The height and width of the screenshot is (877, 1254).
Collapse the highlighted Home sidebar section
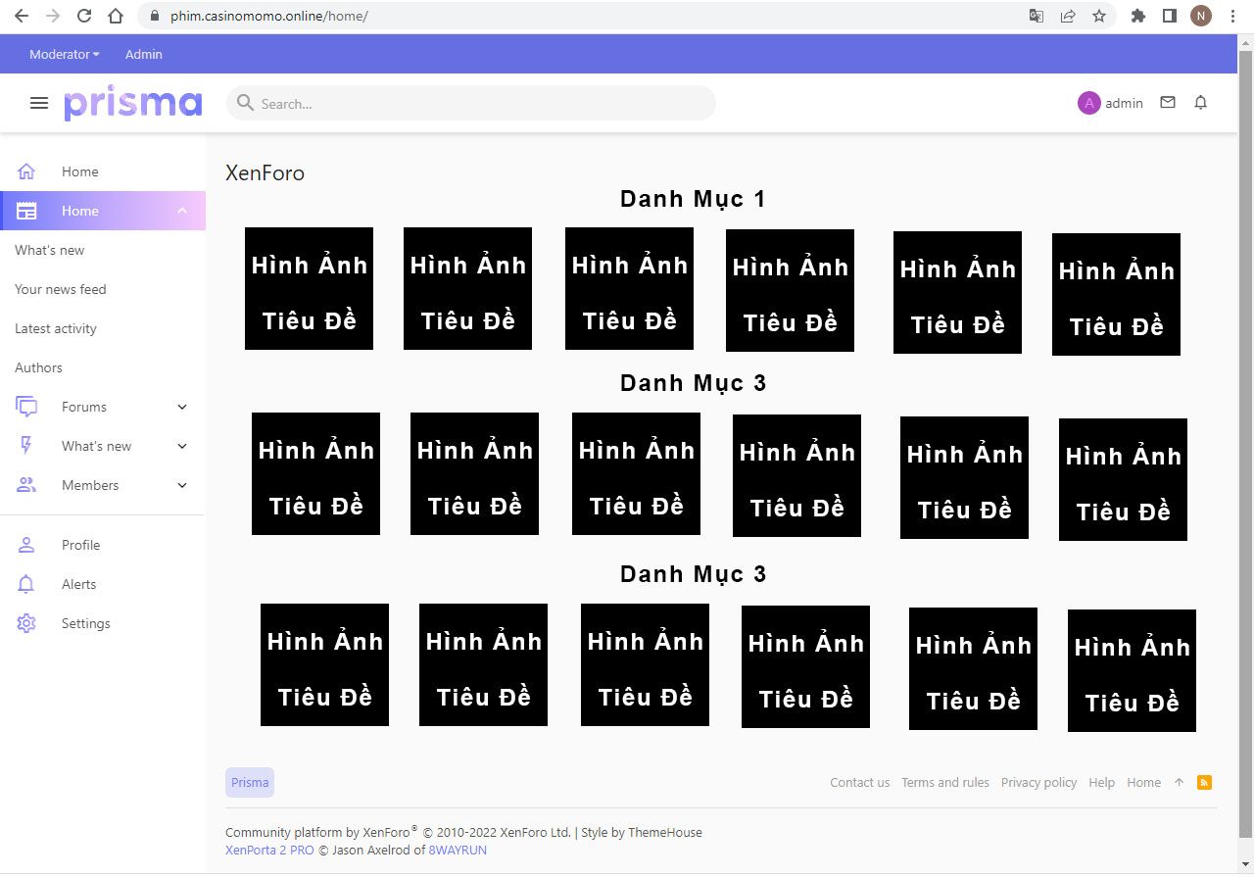click(182, 211)
